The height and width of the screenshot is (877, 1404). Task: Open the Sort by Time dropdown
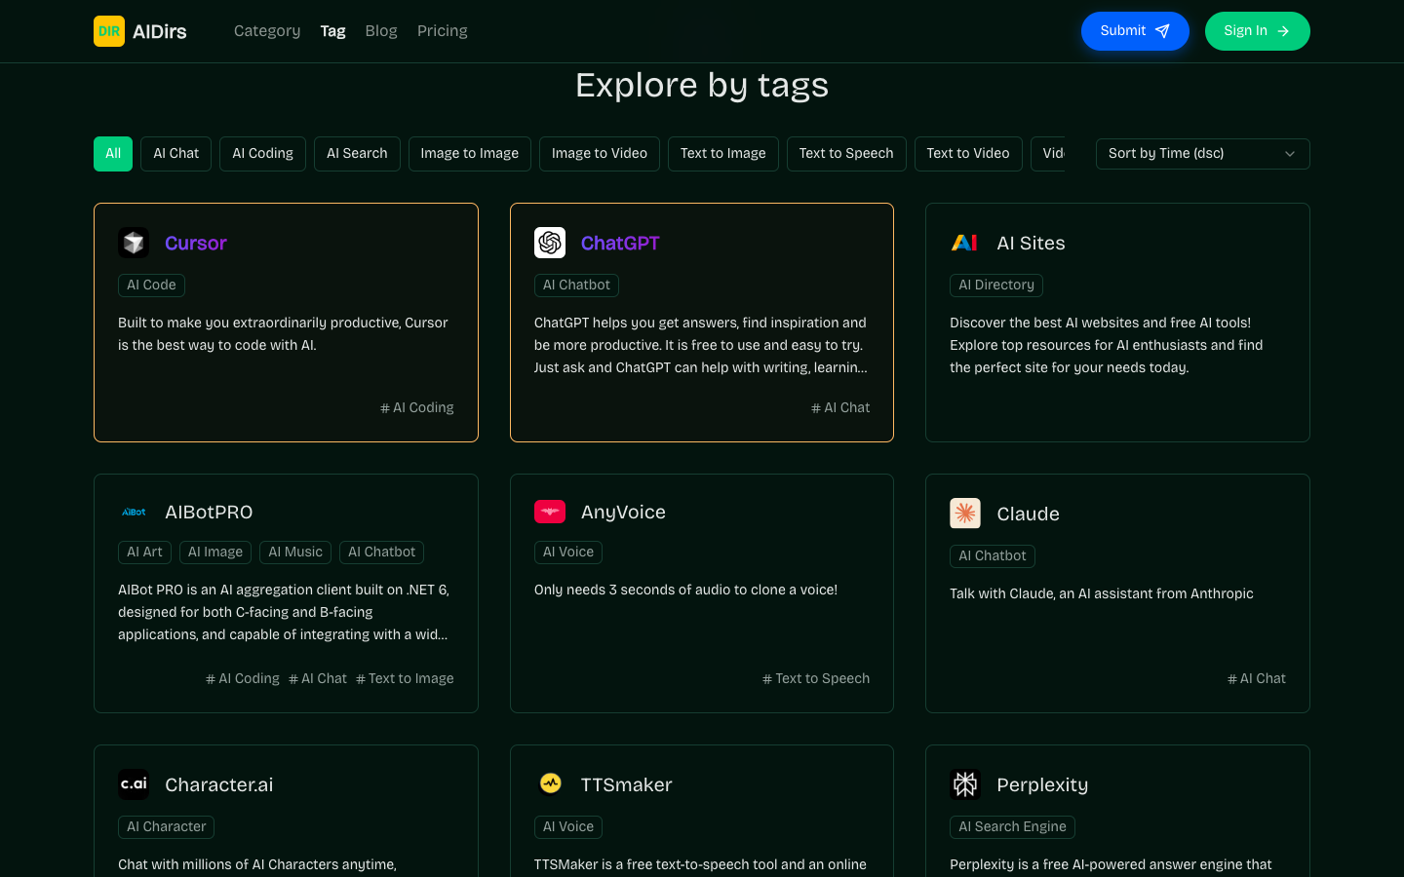(x=1203, y=154)
